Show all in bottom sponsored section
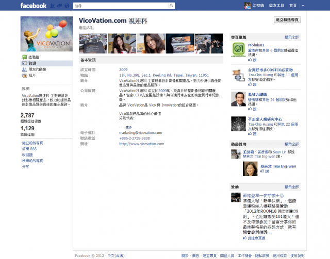 [292, 187]
